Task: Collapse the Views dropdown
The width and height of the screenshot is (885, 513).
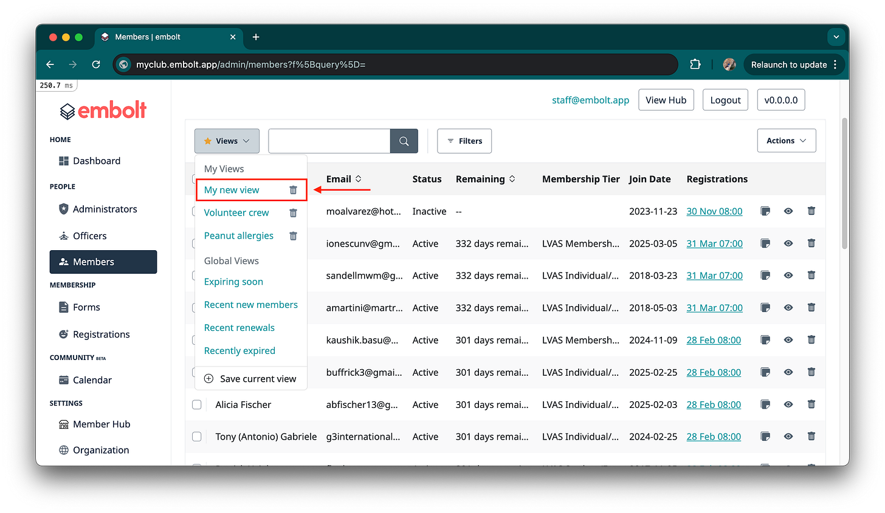Action: pyautogui.click(x=227, y=141)
